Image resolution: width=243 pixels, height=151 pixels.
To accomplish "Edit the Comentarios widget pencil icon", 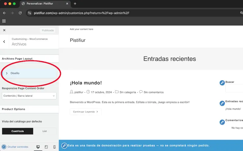I will pyautogui.click(x=222, y=122).
